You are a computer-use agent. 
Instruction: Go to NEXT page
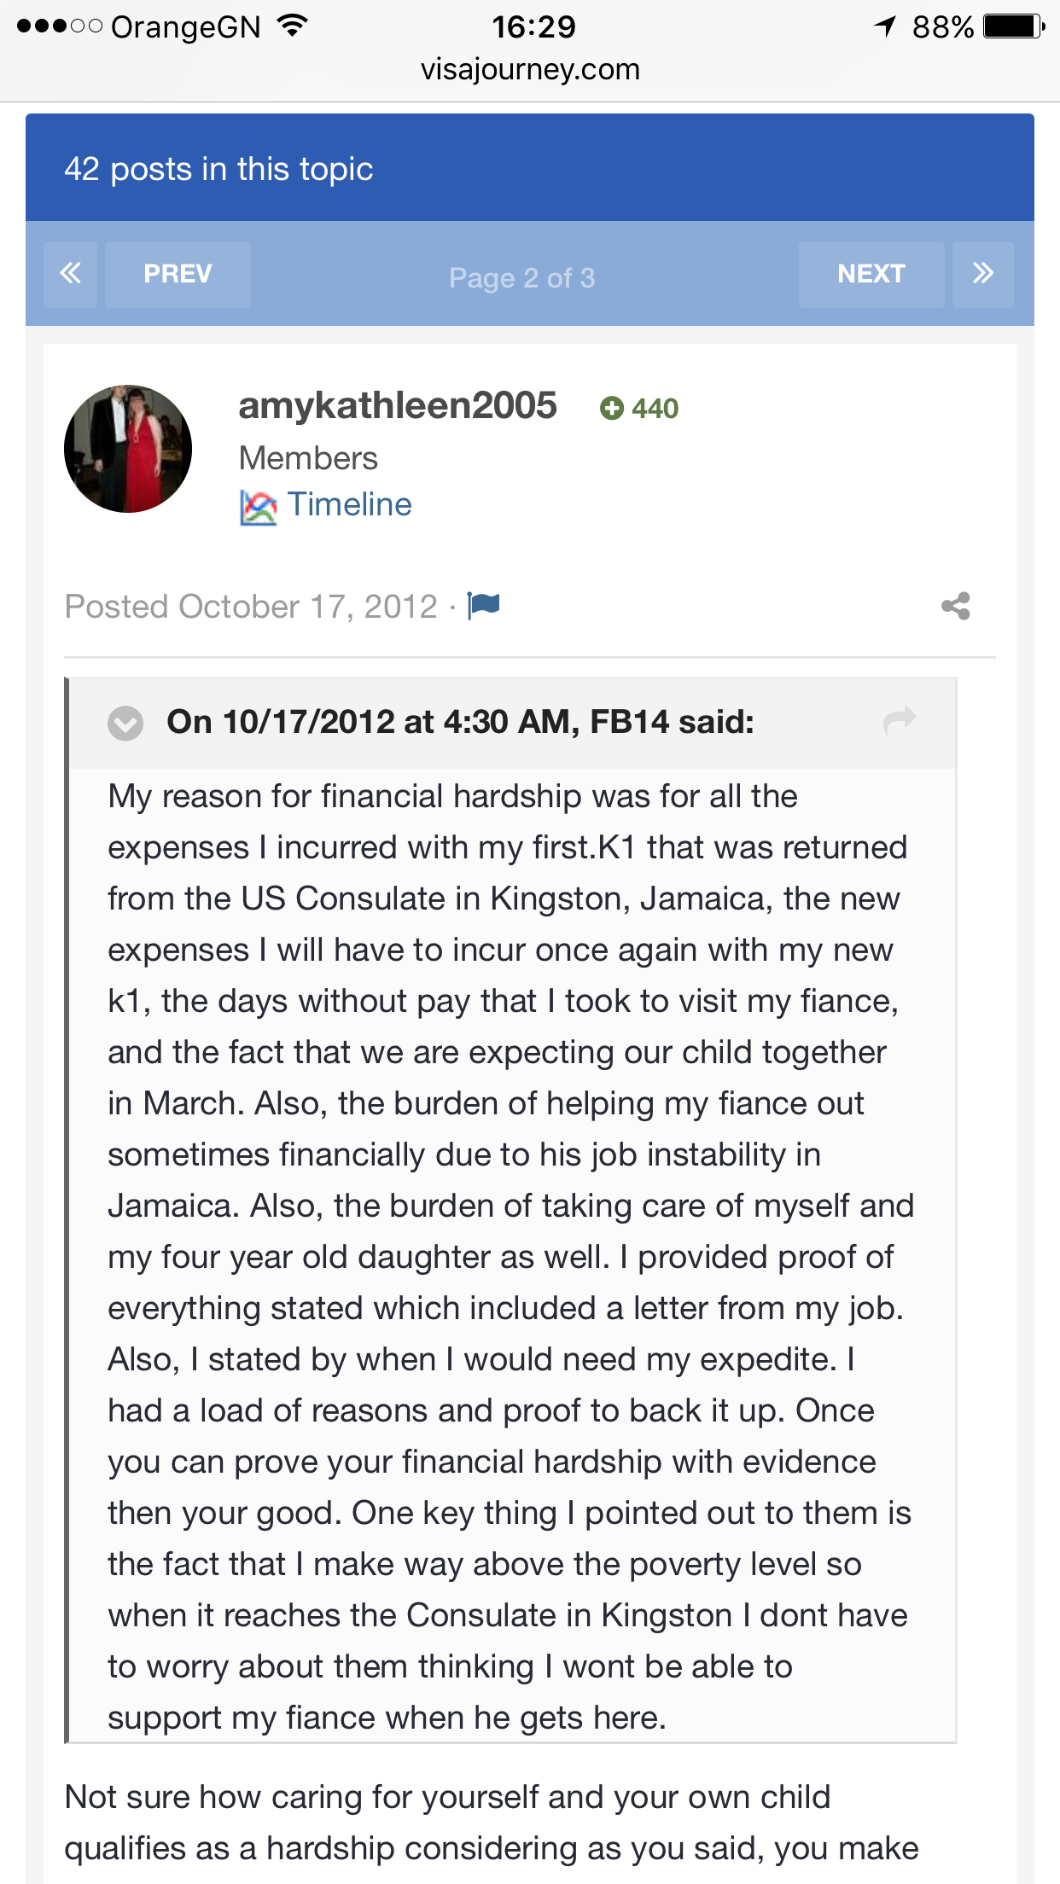[x=871, y=274]
